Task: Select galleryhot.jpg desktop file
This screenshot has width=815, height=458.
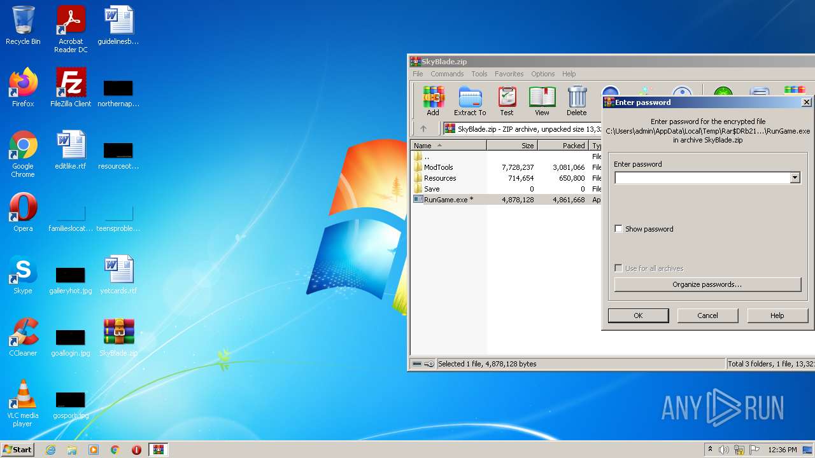Action: (71, 280)
